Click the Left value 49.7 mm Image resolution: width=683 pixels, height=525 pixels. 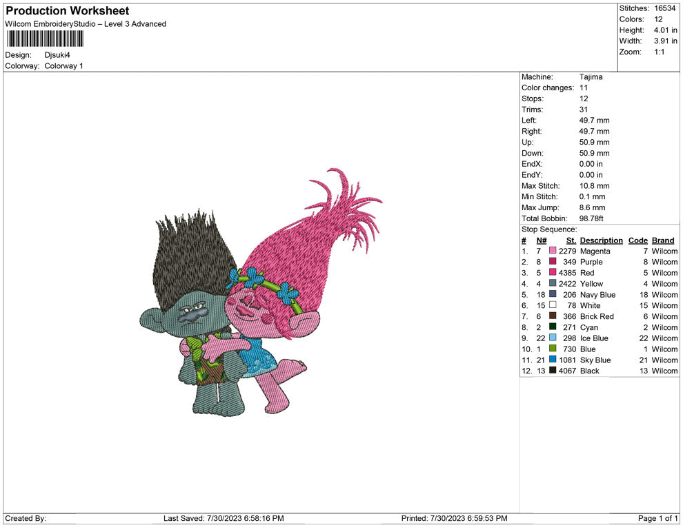594,120
